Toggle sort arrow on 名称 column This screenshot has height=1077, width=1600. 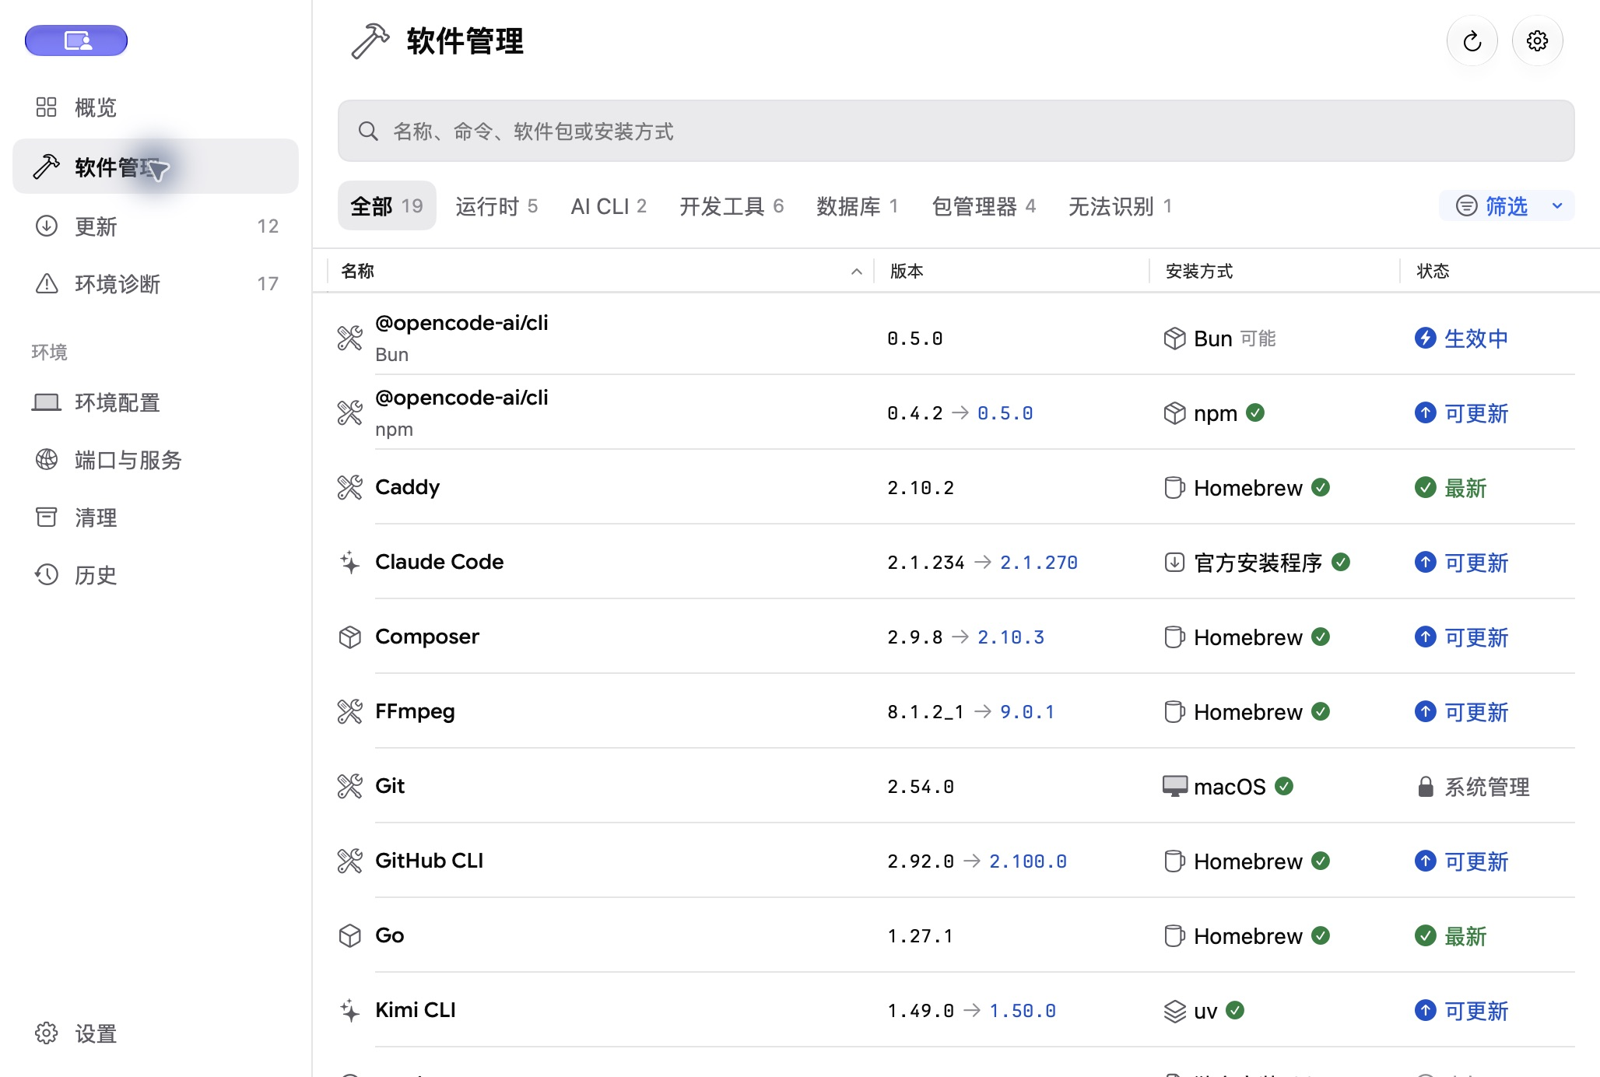(x=856, y=272)
